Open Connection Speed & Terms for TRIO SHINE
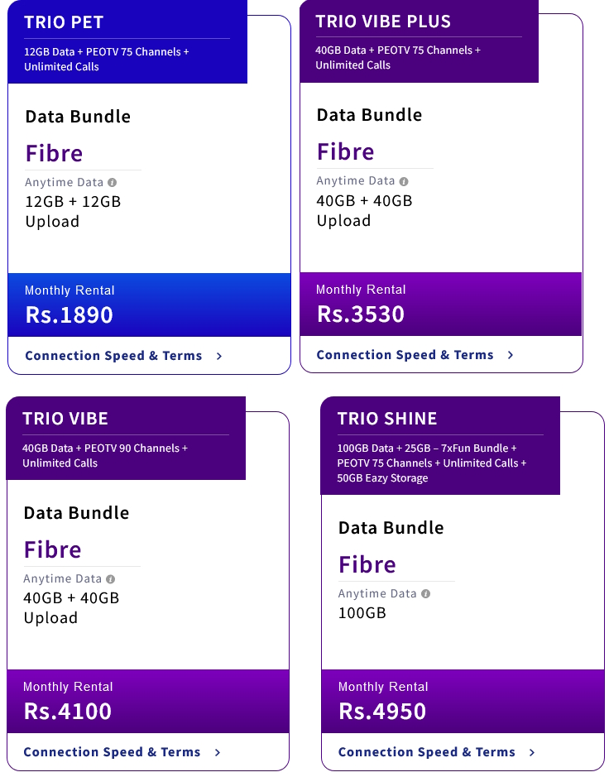The width and height of the screenshot is (609, 777). coord(427,752)
